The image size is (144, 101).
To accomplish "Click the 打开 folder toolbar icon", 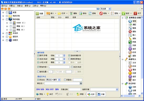I will click(x=59, y=13).
